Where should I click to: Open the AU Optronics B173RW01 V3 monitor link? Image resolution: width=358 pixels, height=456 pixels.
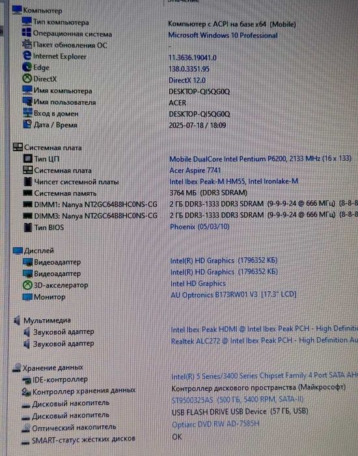pyautogui.click(x=233, y=294)
